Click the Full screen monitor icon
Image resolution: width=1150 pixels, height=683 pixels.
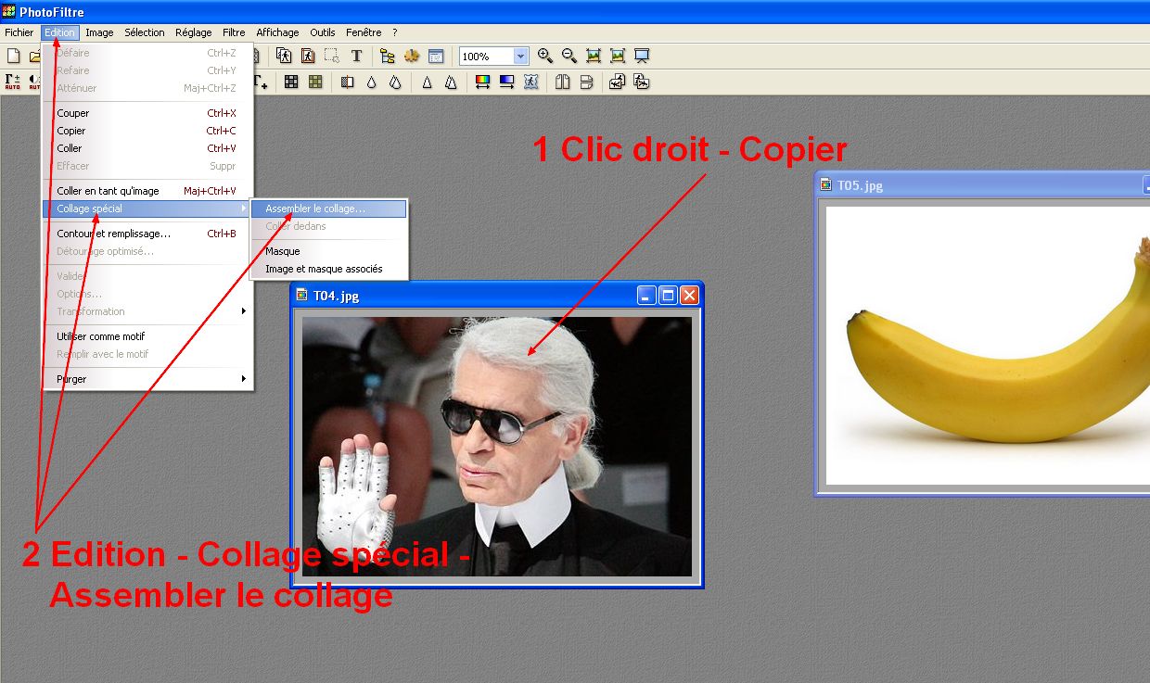(642, 57)
